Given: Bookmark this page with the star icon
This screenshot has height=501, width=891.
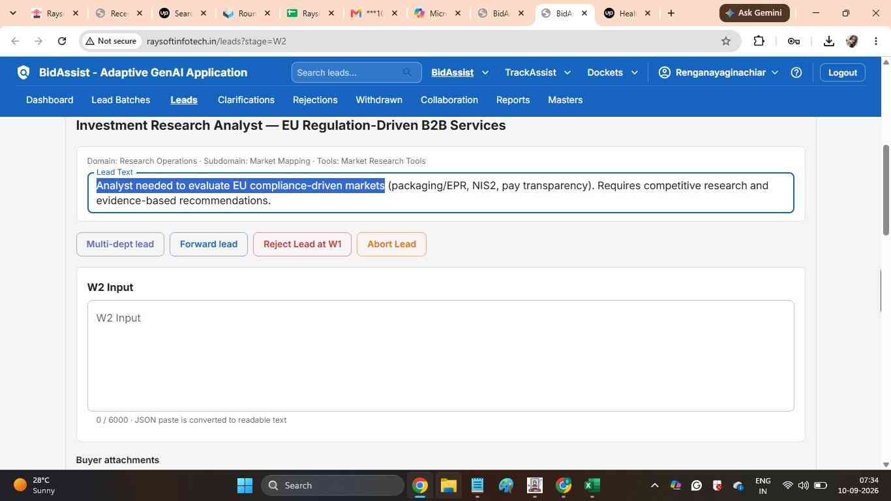Looking at the screenshot, I should 726,41.
